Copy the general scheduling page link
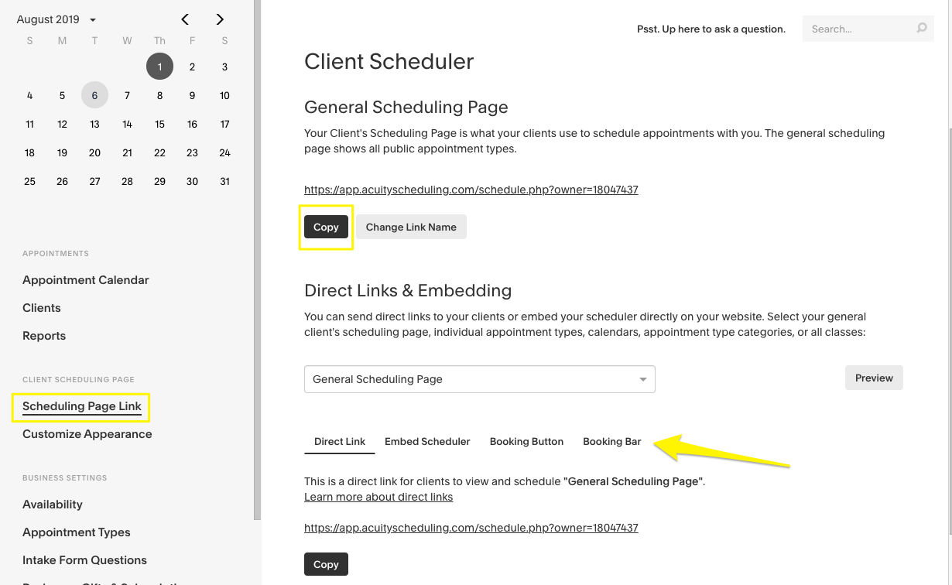The image size is (952, 585). click(x=326, y=227)
